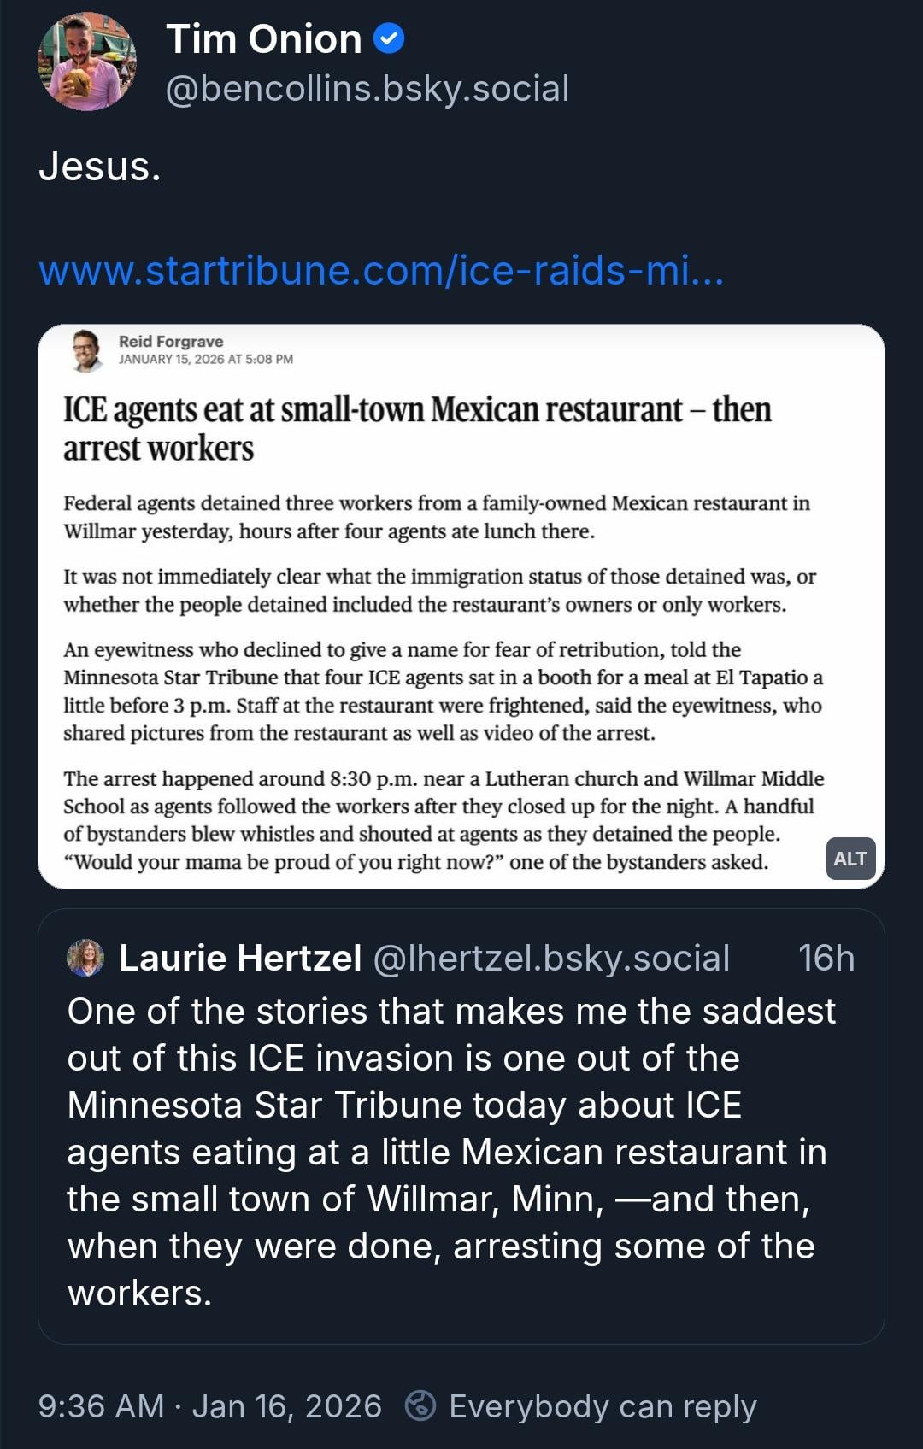
Task: Click the Reid Forgrave byline name
Action: point(171,341)
